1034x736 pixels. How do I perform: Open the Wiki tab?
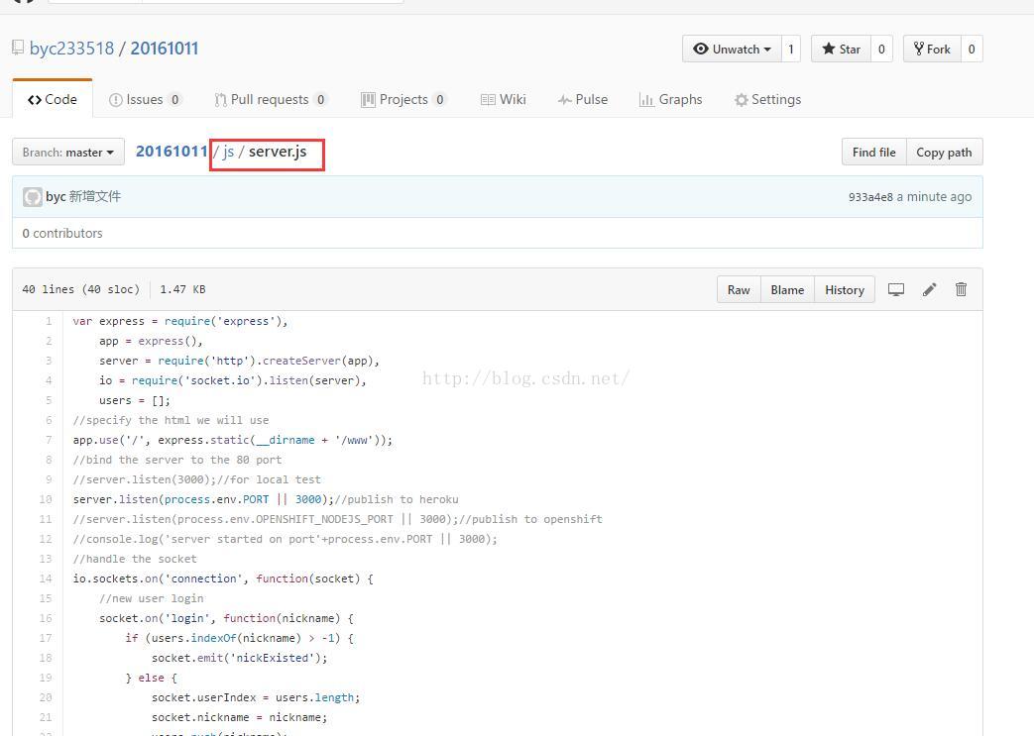(x=504, y=99)
